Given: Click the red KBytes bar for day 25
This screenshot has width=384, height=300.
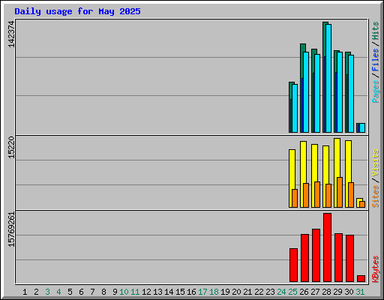Looking at the screenshot, I should [x=293, y=265].
